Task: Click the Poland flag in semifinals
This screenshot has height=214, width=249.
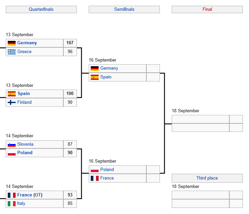Action: point(95,170)
